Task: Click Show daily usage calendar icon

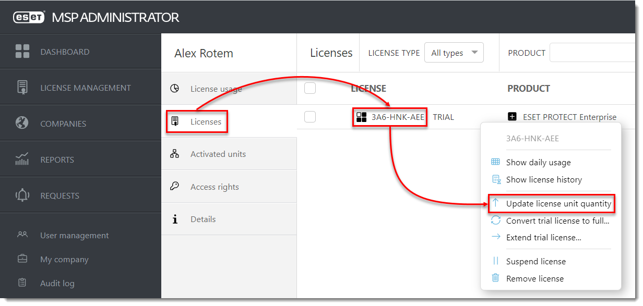Action: pyautogui.click(x=496, y=162)
